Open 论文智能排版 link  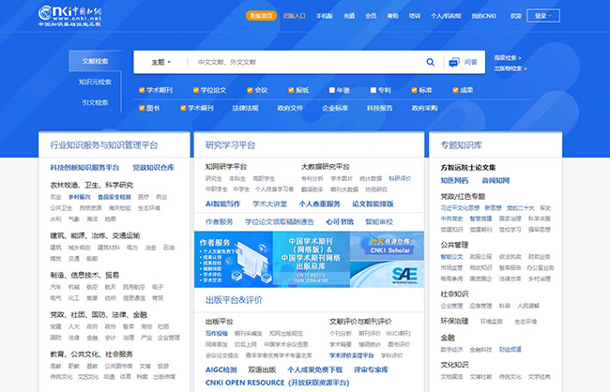point(373,204)
